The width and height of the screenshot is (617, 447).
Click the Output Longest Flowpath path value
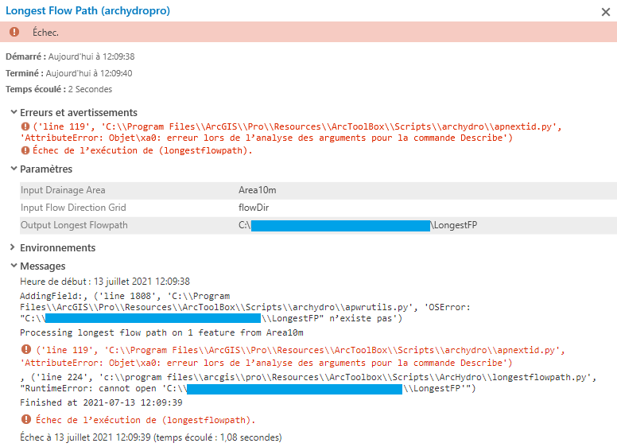tap(358, 225)
